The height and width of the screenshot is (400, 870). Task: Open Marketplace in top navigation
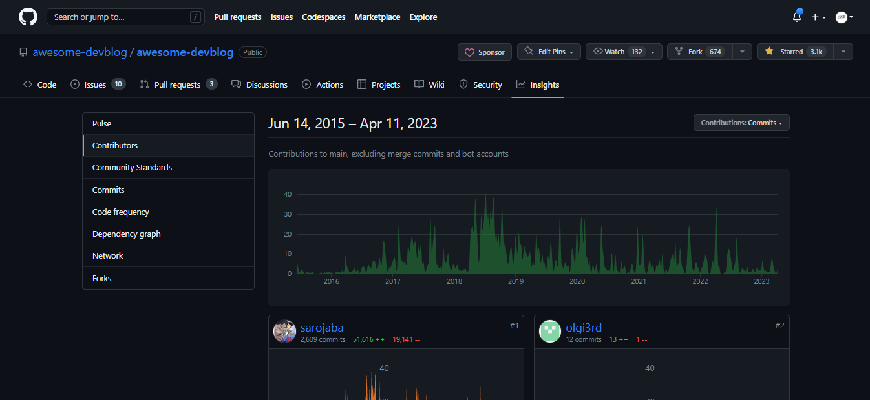[377, 17]
